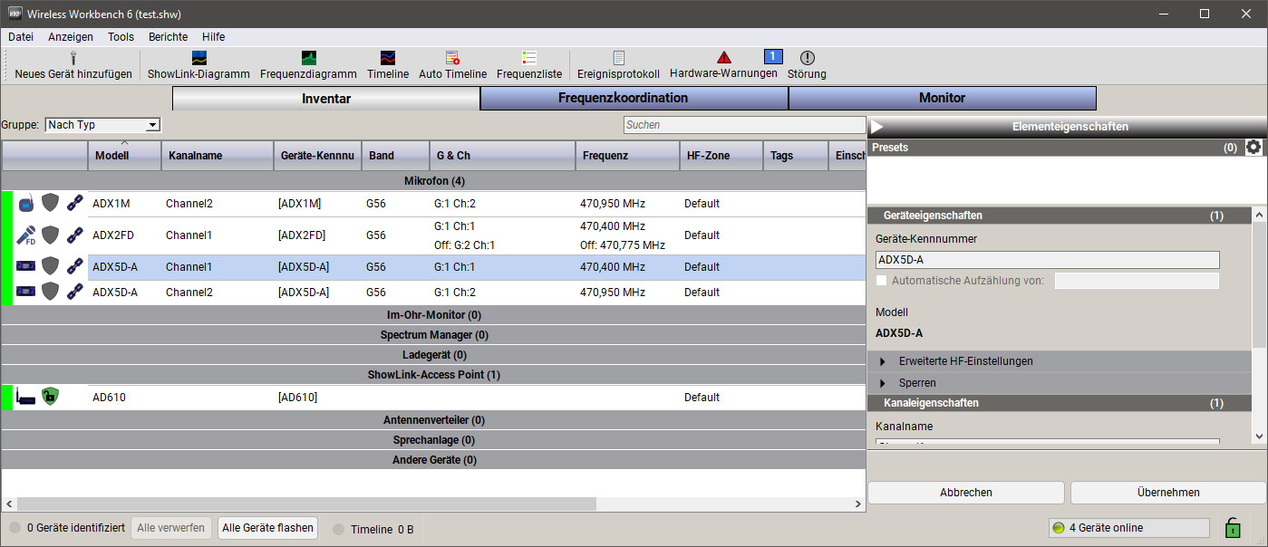Toggle the green unlock padlock icon
This screenshot has width=1268, height=547.
(x=1233, y=527)
